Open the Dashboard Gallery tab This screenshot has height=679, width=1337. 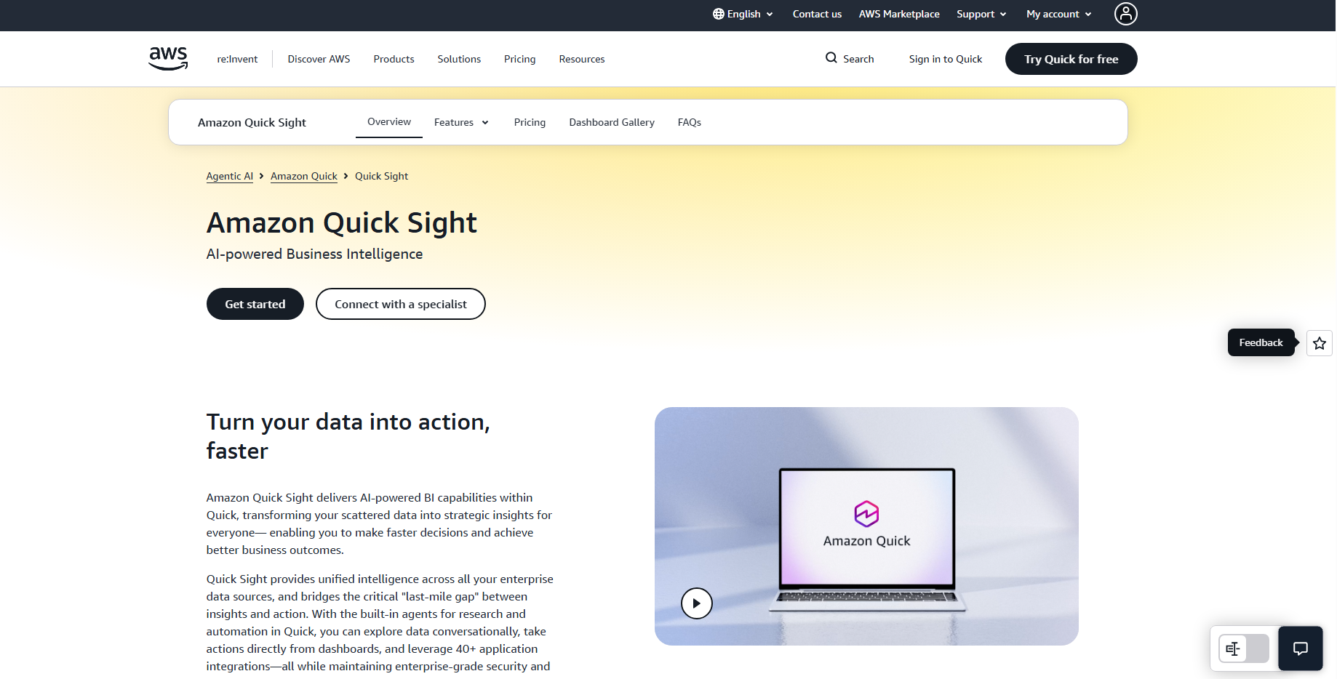(612, 122)
